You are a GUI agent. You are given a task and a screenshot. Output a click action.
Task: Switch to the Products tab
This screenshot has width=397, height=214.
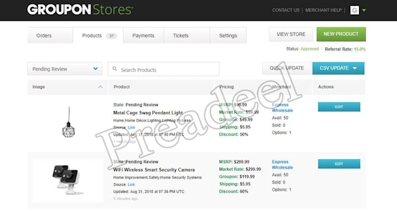[98, 36]
